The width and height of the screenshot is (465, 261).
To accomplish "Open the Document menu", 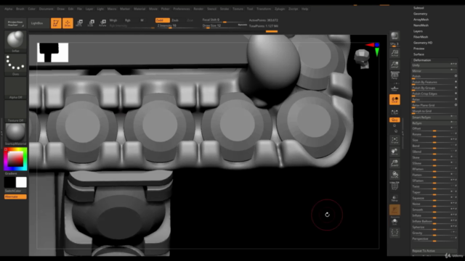I will (46, 9).
